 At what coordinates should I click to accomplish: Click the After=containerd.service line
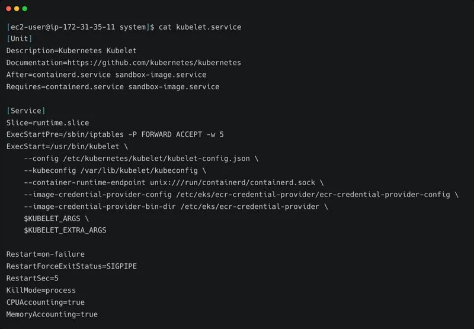point(107,75)
